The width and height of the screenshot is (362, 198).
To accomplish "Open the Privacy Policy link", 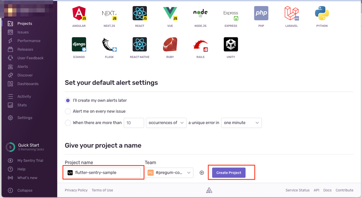I will [x=76, y=190].
